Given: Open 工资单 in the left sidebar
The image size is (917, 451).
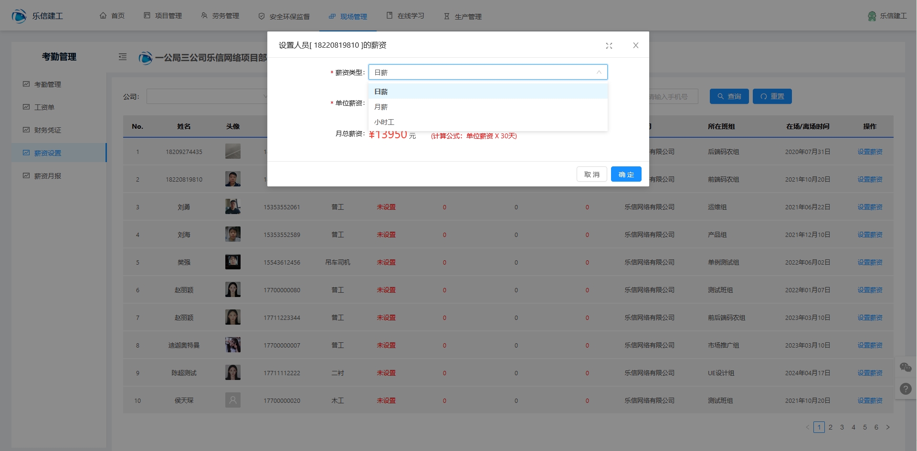Looking at the screenshot, I should [44, 107].
